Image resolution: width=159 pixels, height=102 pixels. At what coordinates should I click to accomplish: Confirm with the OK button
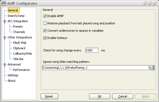[100, 96]
